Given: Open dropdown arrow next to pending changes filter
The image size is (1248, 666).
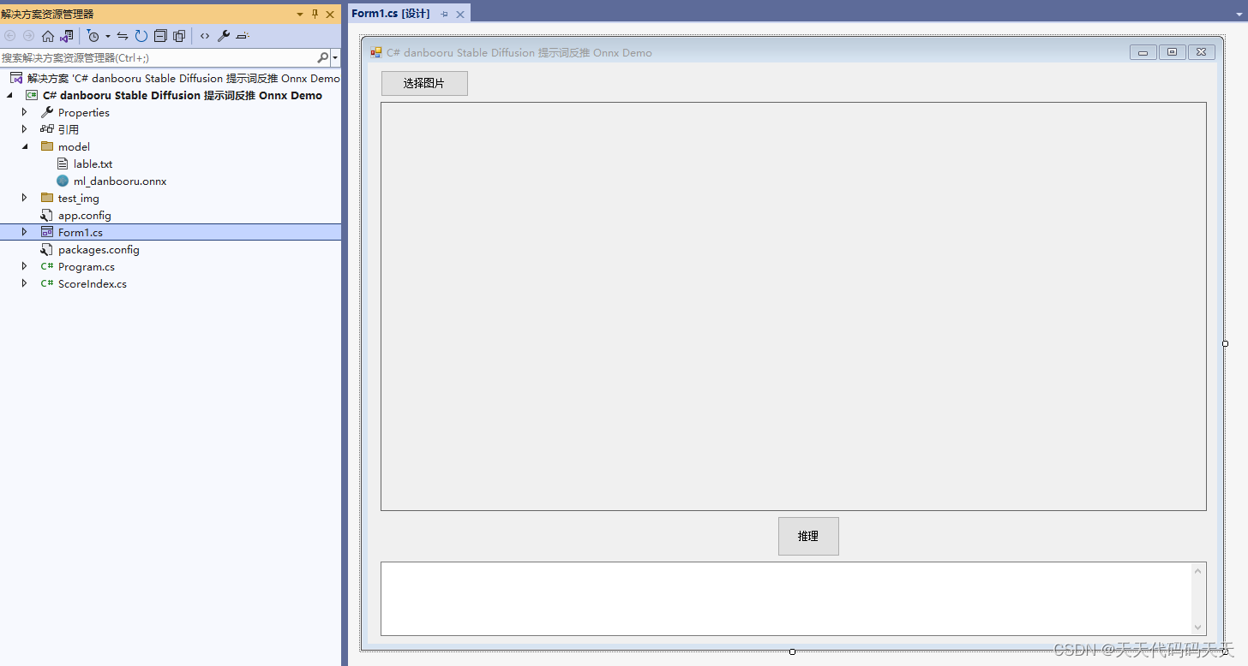Looking at the screenshot, I should click(x=107, y=36).
